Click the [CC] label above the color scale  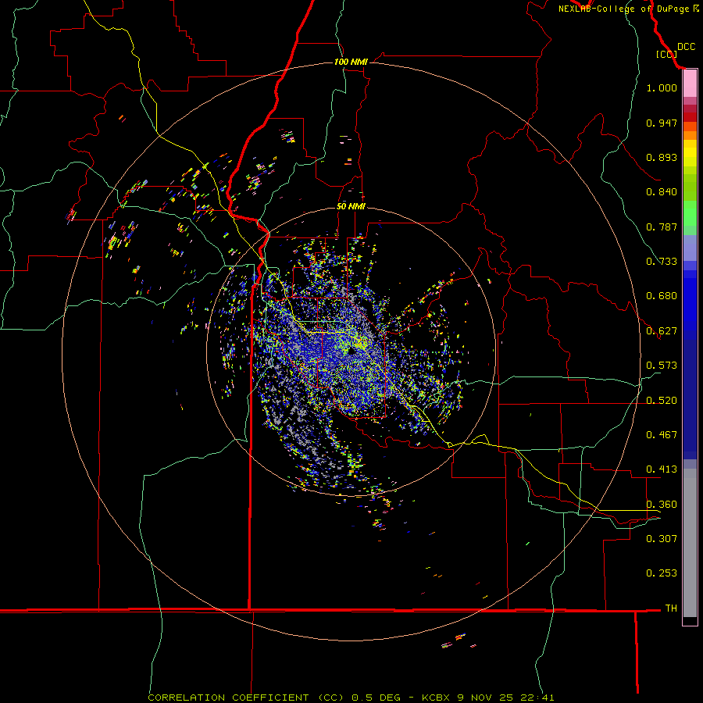pos(666,54)
